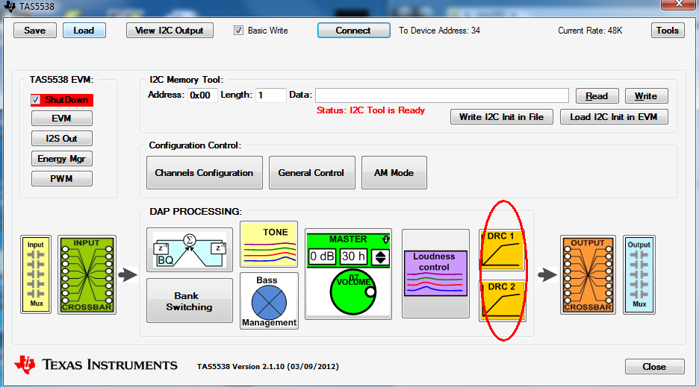Toggle the Basic Write checkbox
This screenshot has width=699, height=387.
click(x=238, y=31)
